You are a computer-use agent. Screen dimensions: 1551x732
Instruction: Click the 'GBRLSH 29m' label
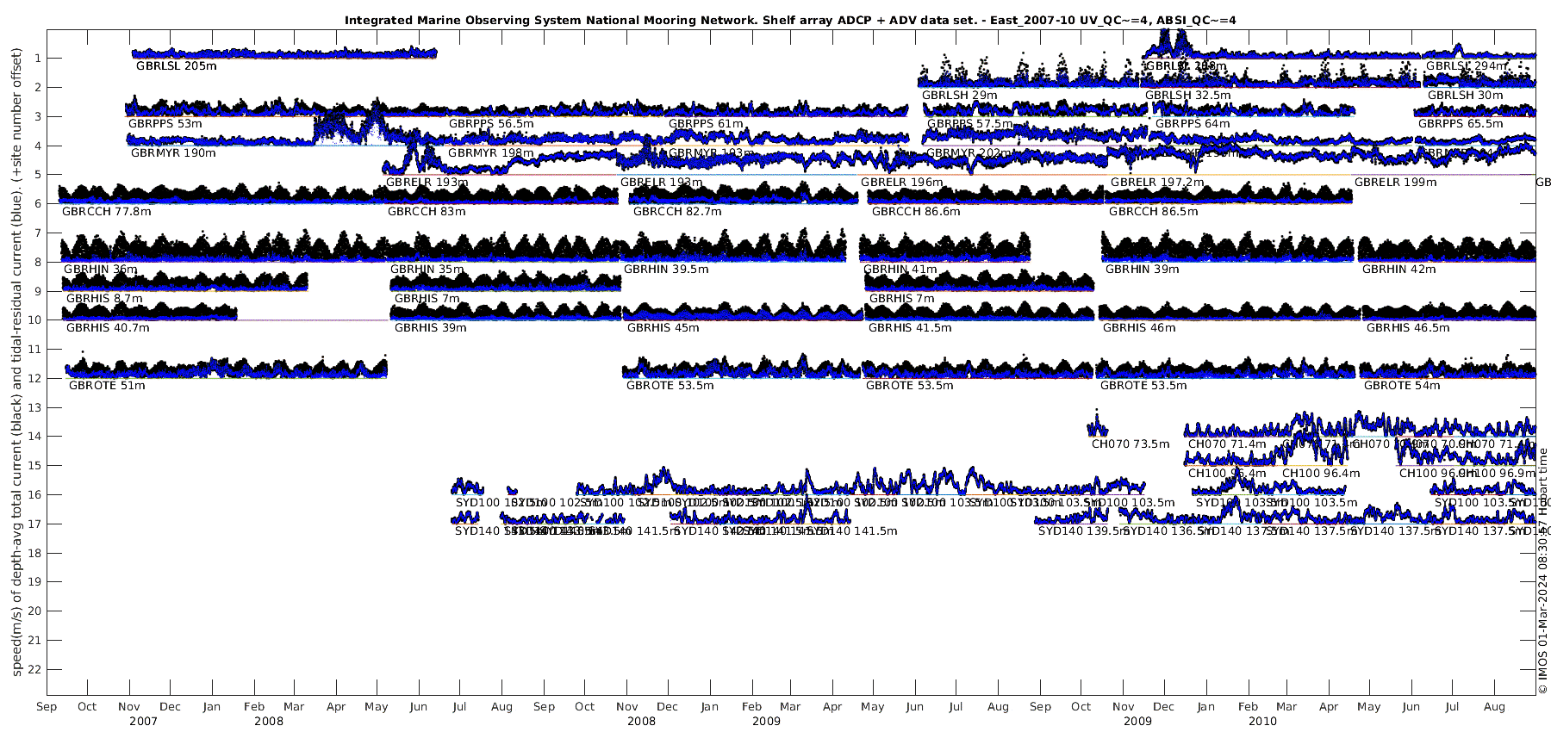(x=960, y=96)
